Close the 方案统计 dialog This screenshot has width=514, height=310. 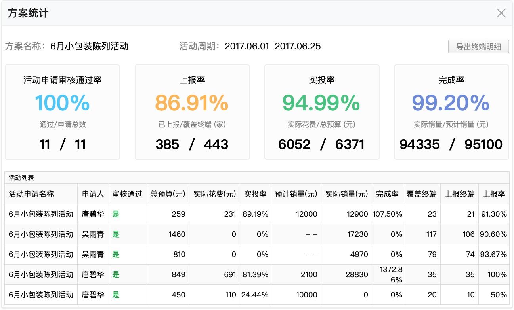501,13
